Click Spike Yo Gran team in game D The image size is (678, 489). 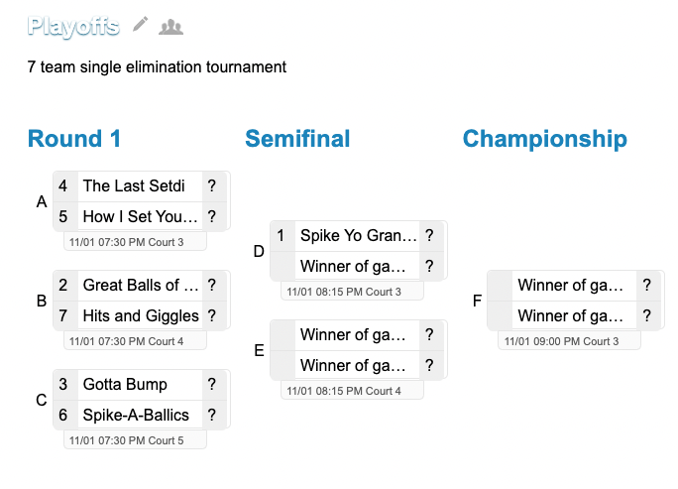pos(358,235)
